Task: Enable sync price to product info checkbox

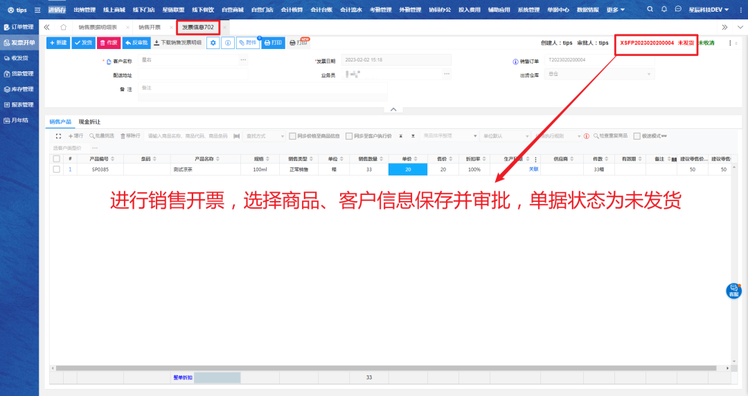Action: pyautogui.click(x=293, y=136)
